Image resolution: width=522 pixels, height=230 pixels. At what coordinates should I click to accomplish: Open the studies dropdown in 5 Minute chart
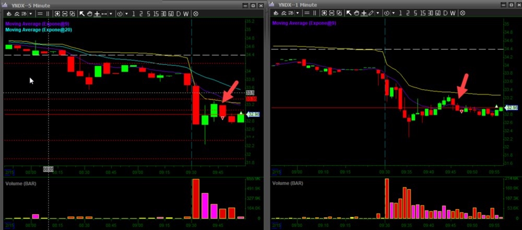tap(31, 13)
